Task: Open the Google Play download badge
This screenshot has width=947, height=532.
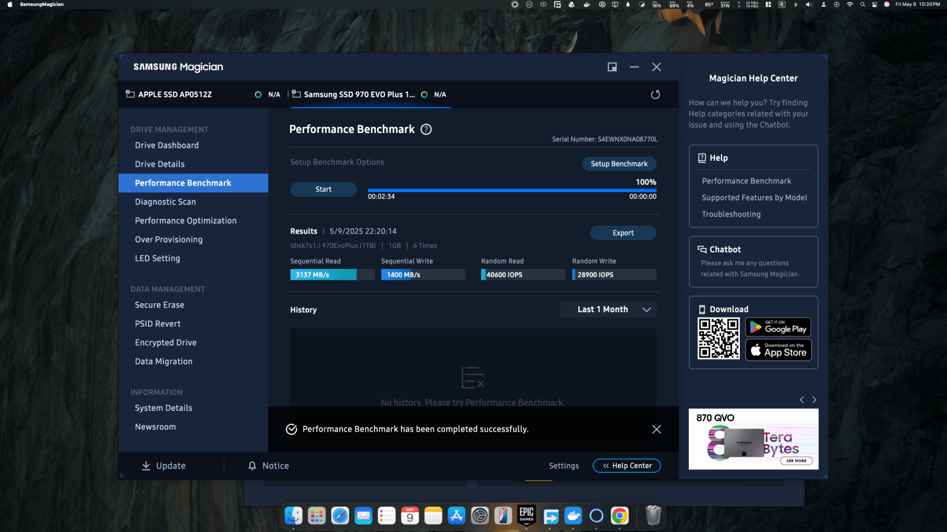Action: 778,327
